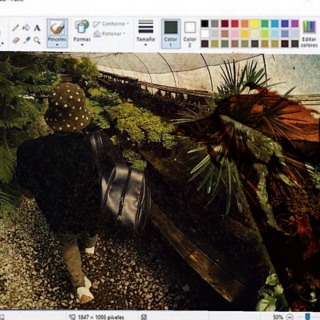Screen dimensions: 320x320
Task: Open the Pinceles brushes tool
Action: point(57,33)
